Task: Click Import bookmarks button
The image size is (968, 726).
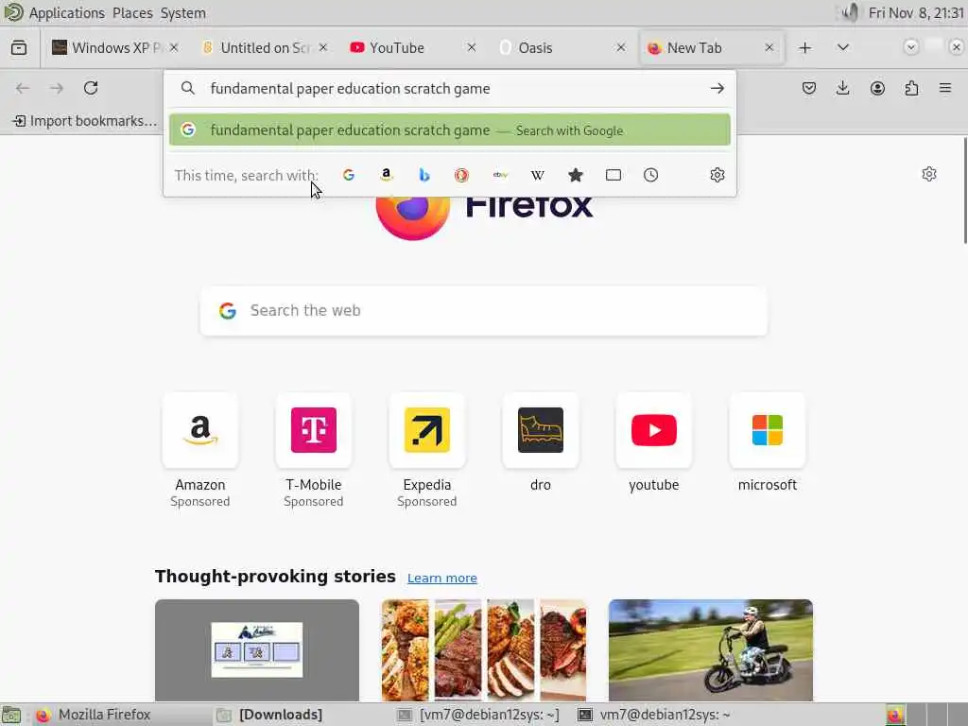Action: 86,121
